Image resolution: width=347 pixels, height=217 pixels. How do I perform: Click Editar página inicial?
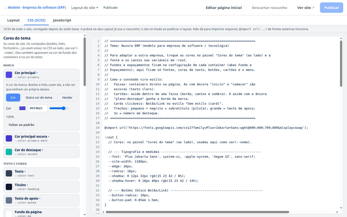[x=224, y=8]
